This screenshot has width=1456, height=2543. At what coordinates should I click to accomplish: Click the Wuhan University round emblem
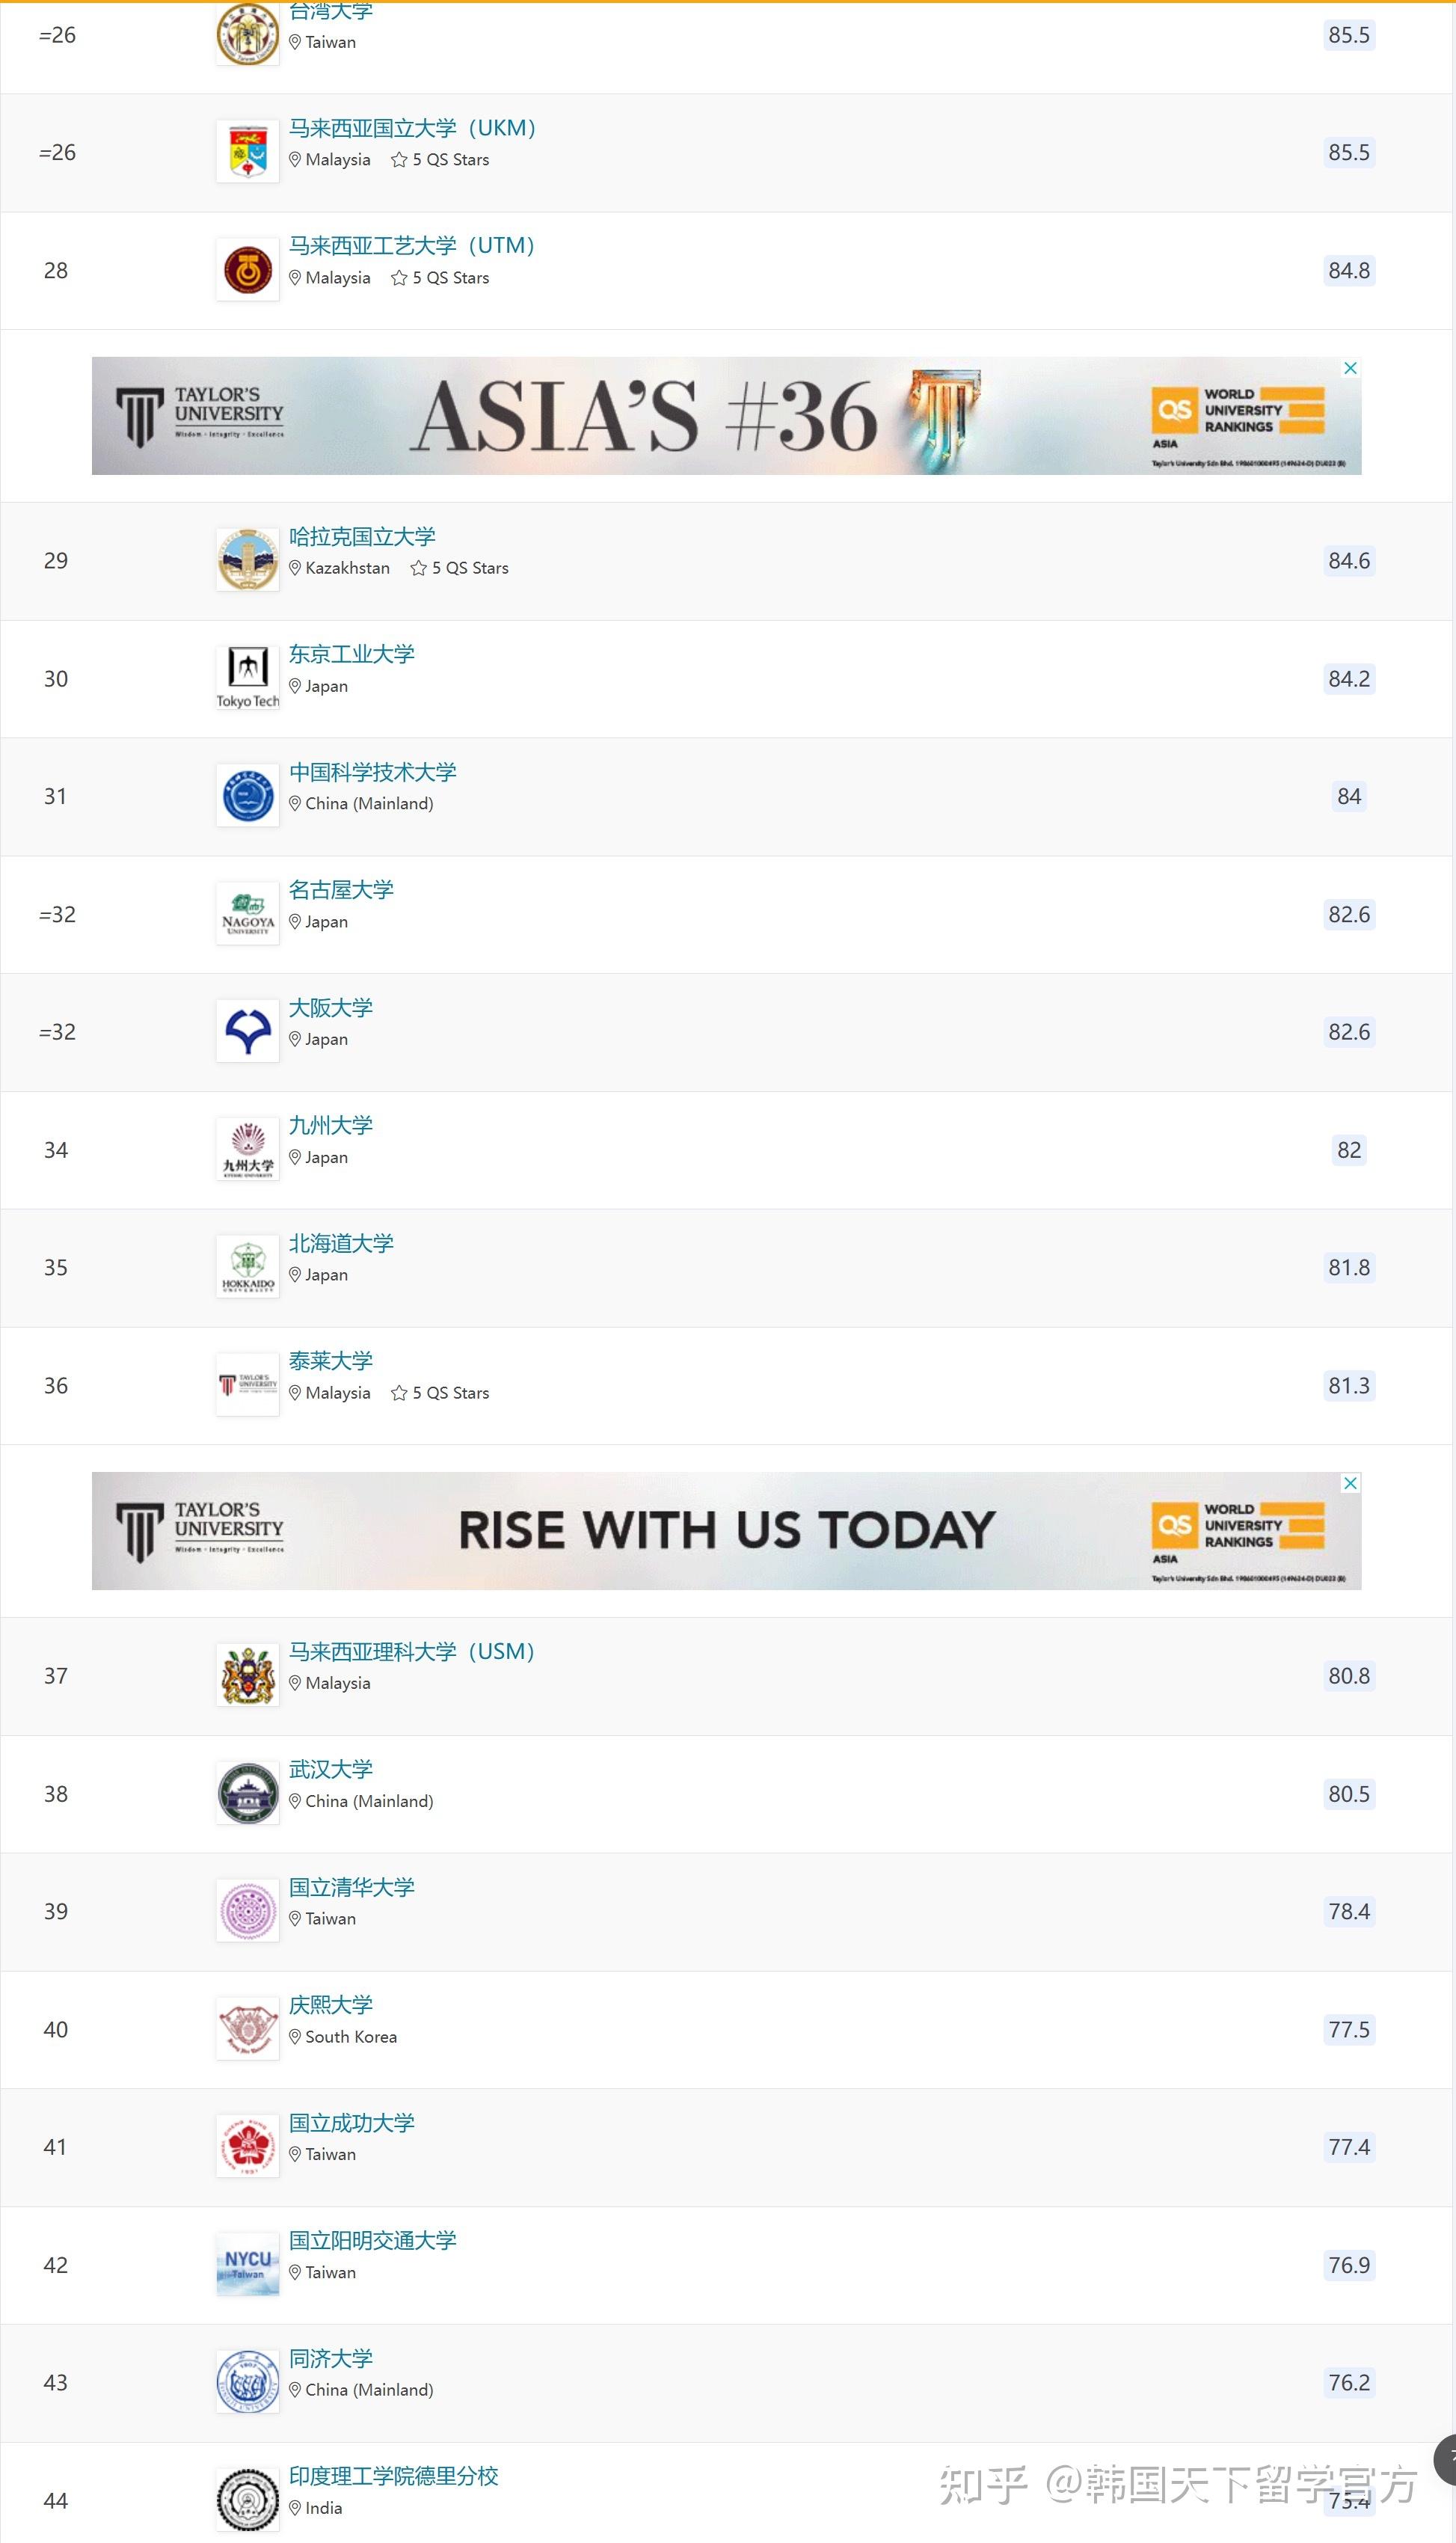click(x=247, y=1794)
